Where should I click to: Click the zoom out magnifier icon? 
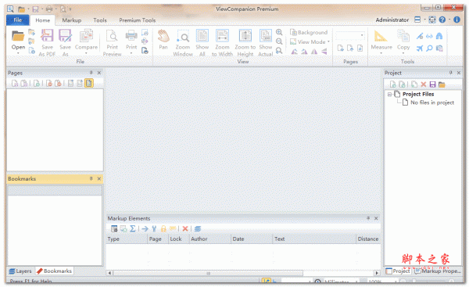(x=279, y=41)
